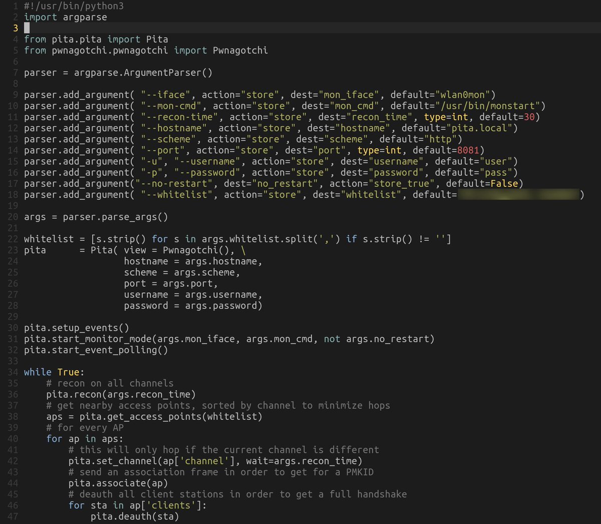Image resolution: width=601 pixels, height=524 pixels.
Task: Click 'Pwnagotchi' import name on line 5
Action: (x=240, y=50)
